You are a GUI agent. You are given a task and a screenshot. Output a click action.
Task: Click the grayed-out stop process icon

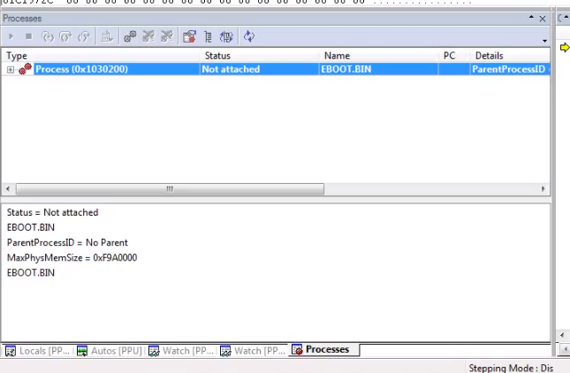[28, 36]
